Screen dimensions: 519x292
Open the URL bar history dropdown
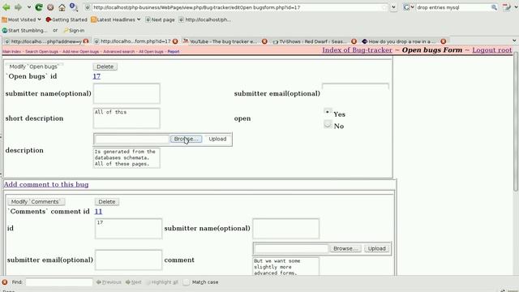pyautogui.click(x=393, y=7)
